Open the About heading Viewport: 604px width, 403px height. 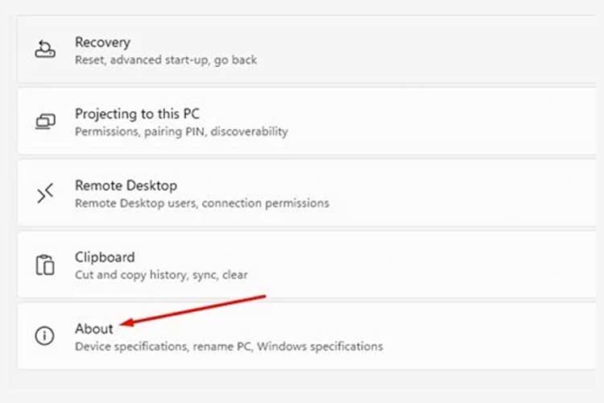point(94,329)
